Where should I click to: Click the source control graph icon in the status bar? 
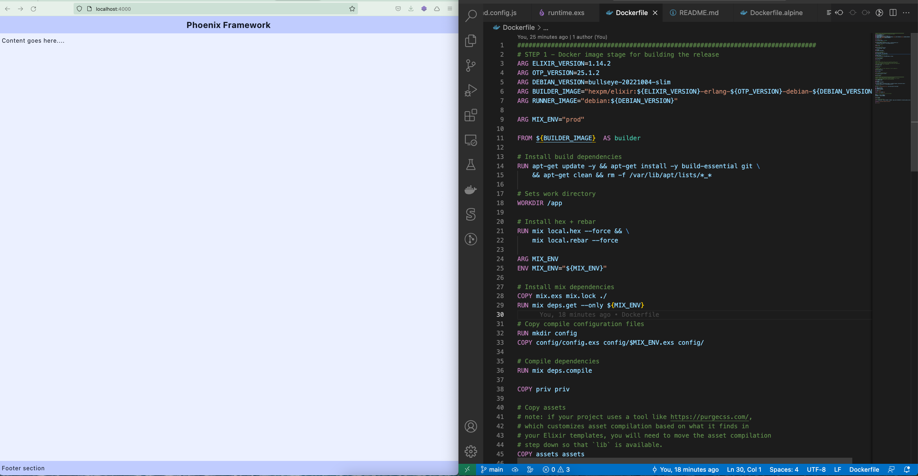[530, 470]
